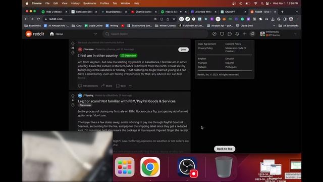
Task: Go forward in Chrome
Action: pos(32,19)
